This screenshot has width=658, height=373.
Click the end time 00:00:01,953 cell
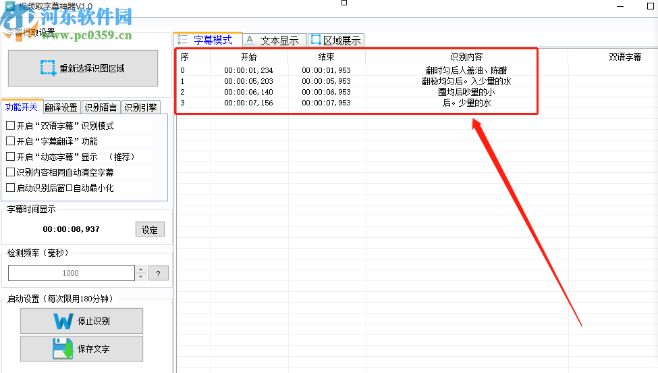[x=327, y=70]
